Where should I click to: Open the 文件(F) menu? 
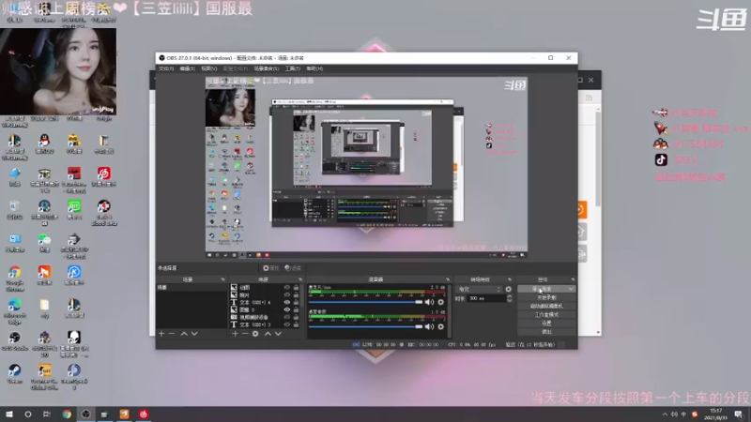coord(166,68)
